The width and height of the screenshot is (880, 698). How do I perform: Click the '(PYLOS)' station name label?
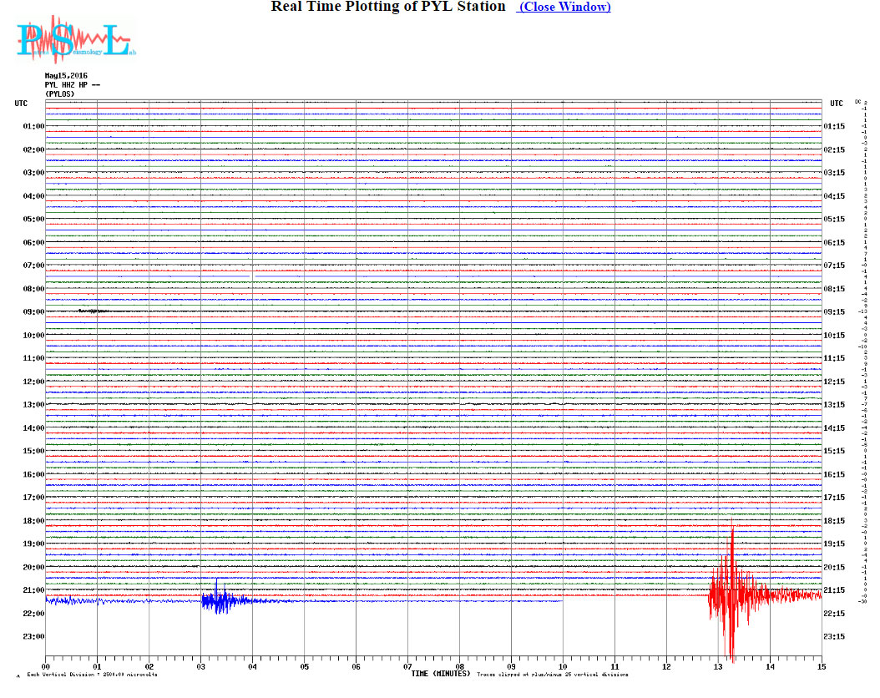coord(59,94)
